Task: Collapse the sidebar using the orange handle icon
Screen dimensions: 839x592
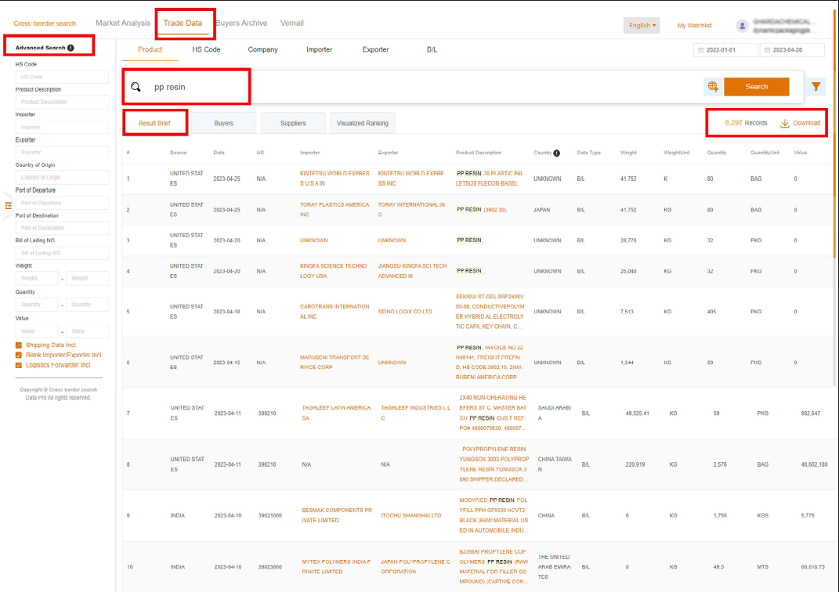Action: tap(8, 206)
